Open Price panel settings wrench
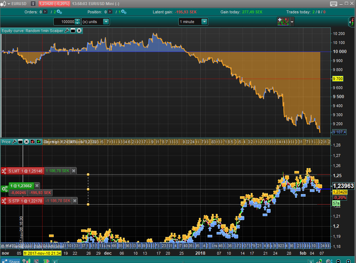The image size is (356, 263). coord(14,142)
